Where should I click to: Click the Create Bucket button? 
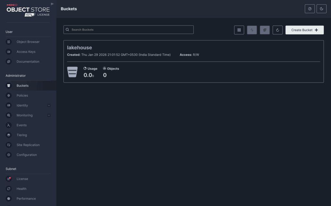coord(304,30)
